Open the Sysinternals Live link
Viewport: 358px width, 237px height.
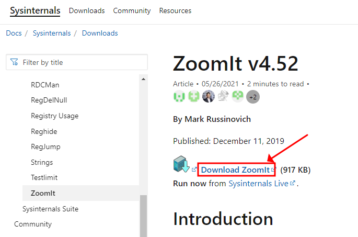click(x=259, y=184)
